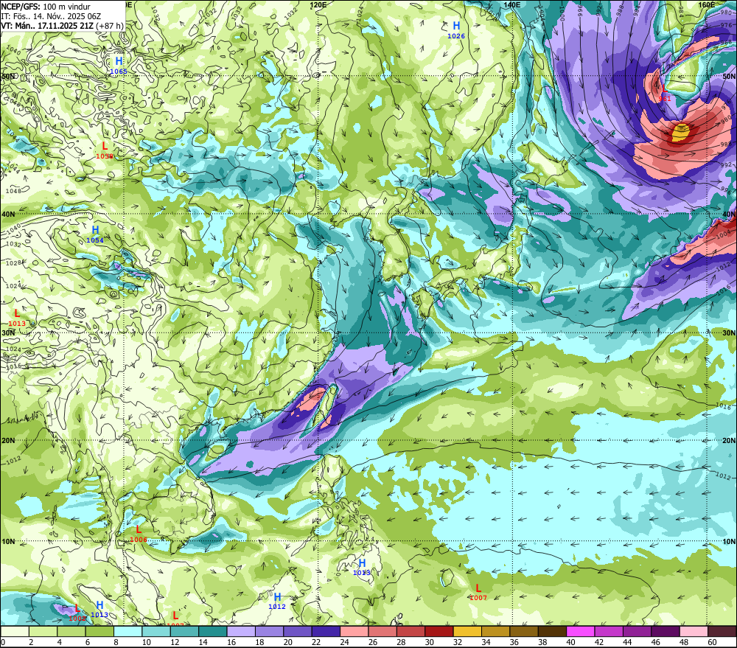Select the light cyan 8–10 legend swatch
The height and width of the screenshot is (648, 737).
(x=128, y=632)
